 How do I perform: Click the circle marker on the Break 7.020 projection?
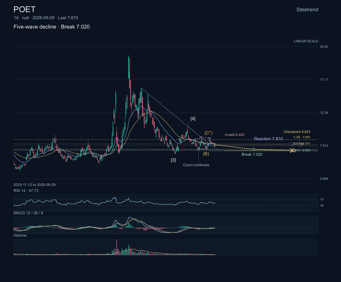click(253, 149)
